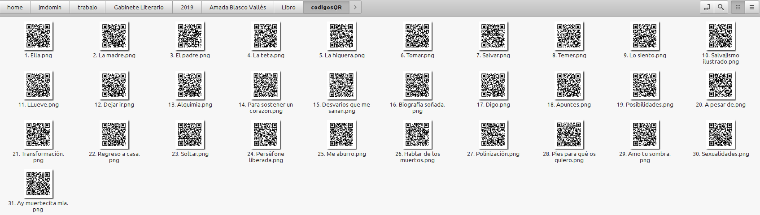This screenshot has width=760, height=215.
Task: Go to the Amada Blasco Vallés folder
Action: click(x=238, y=7)
